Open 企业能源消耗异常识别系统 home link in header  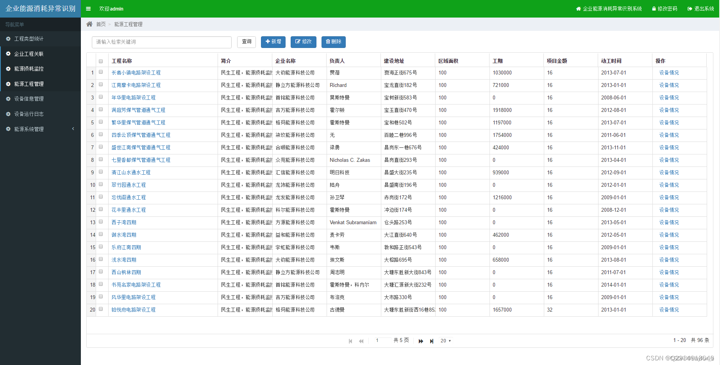609,9
